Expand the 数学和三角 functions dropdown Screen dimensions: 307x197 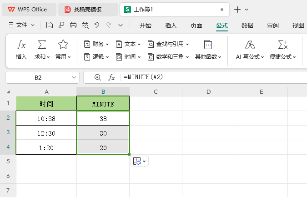point(168,57)
